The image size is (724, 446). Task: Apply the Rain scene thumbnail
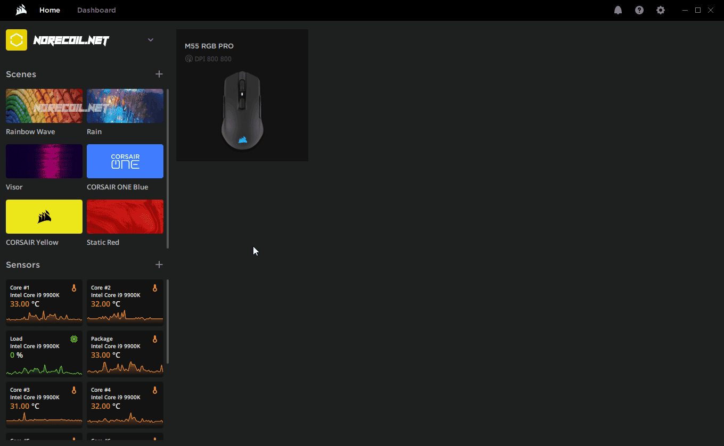pos(125,106)
